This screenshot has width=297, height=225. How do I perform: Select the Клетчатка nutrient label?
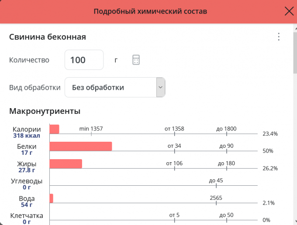pyautogui.click(x=27, y=215)
